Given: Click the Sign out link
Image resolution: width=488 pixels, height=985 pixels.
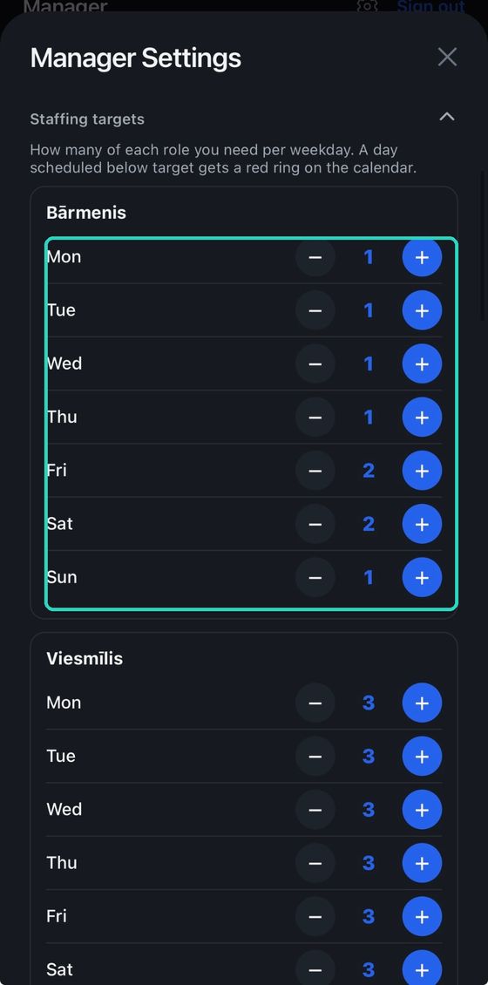Looking at the screenshot, I should (430, 6).
